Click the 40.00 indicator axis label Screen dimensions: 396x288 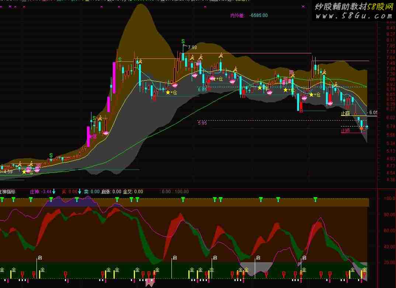tap(389, 246)
